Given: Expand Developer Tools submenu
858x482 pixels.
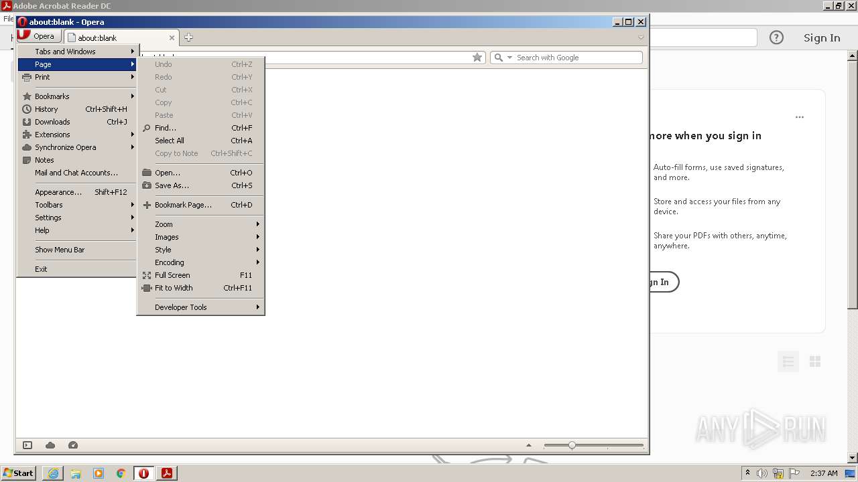Looking at the screenshot, I should click(200, 307).
